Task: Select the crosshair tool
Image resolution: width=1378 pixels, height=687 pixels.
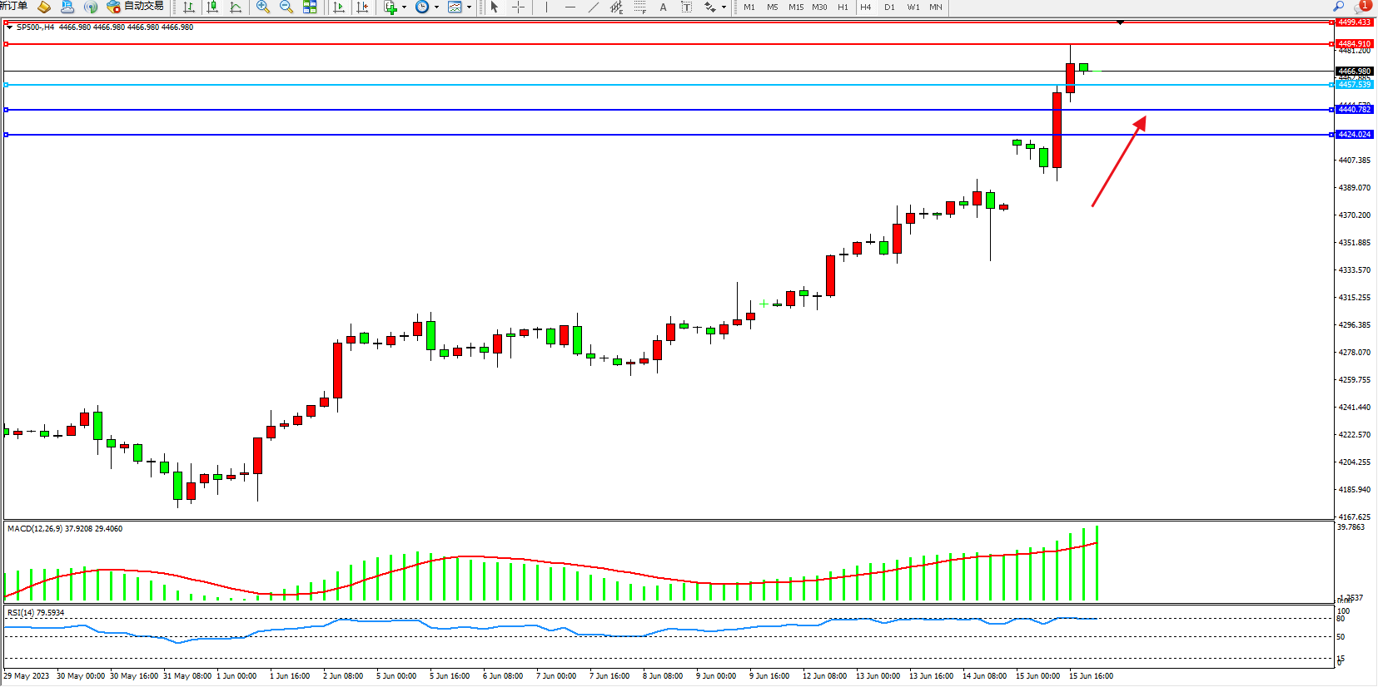Action: 518,7
